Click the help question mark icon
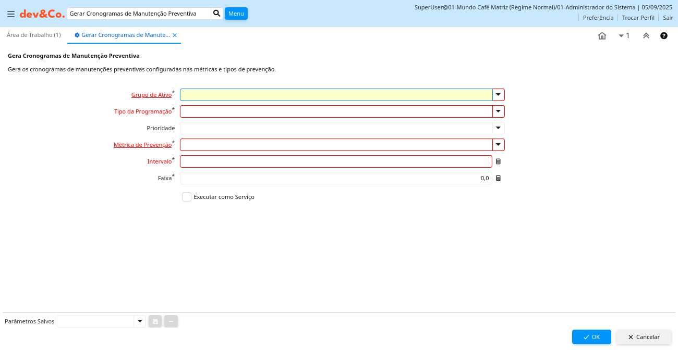The height and width of the screenshot is (351, 678). (x=663, y=36)
